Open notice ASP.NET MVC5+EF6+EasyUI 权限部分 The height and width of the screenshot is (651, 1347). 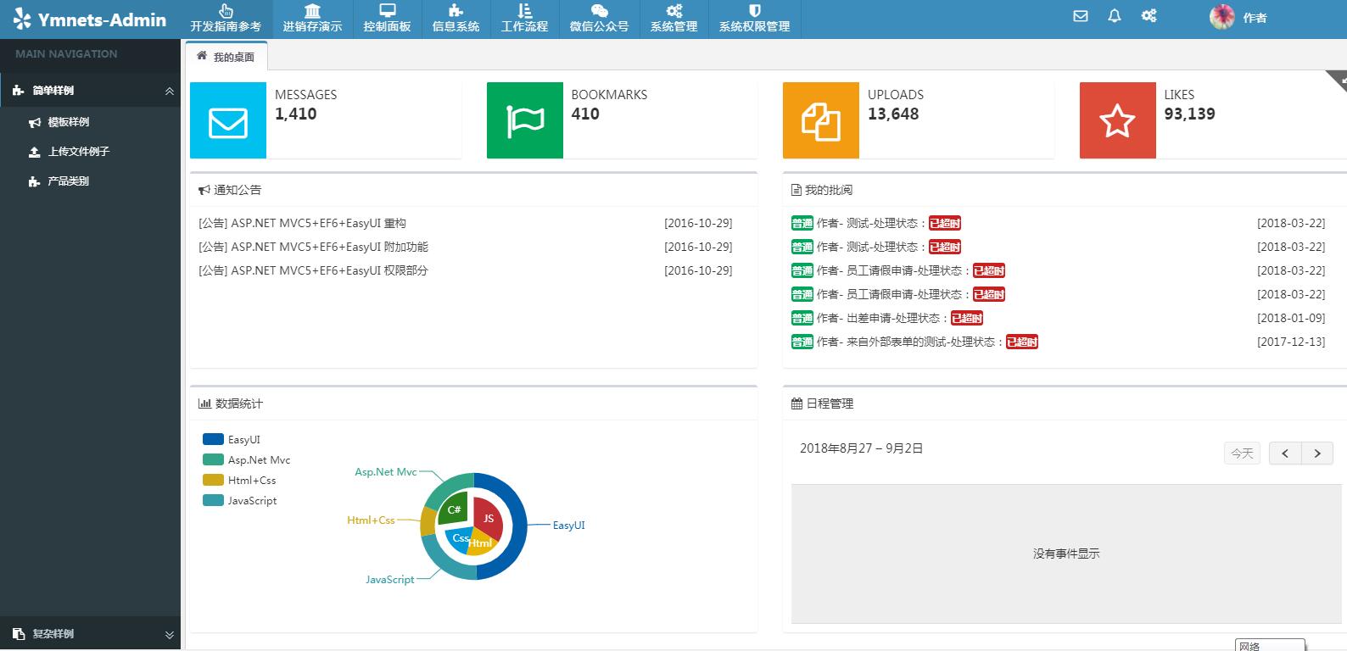coord(313,271)
